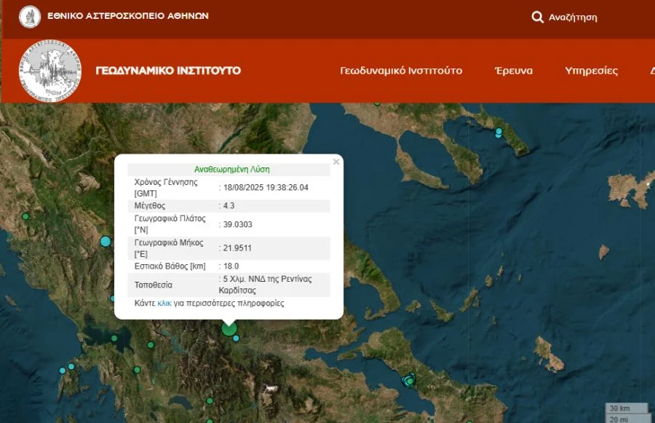Click the Αναζήτηση search text
The height and width of the screenshot is (423, 655).
click(573, 17)
